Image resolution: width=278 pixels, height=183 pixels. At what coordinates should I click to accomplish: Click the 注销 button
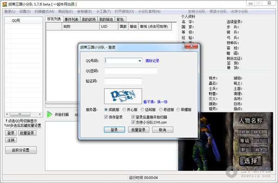(11, 140)
